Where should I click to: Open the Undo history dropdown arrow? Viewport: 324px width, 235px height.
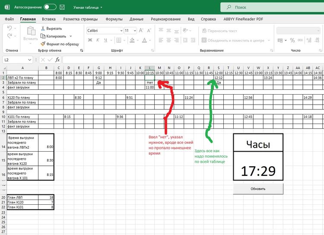coord(15,28)
